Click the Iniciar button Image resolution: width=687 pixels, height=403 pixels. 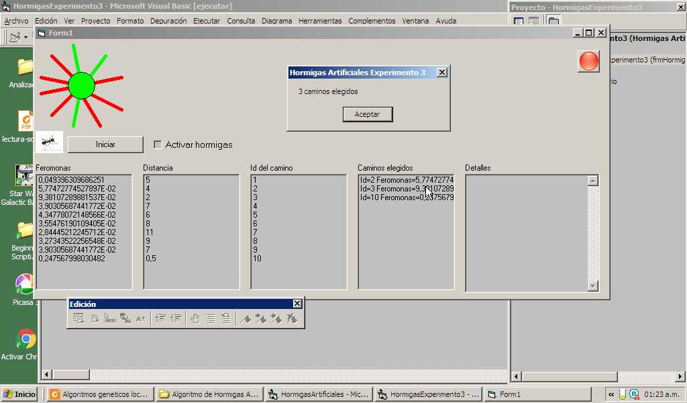tap(105, 144)
